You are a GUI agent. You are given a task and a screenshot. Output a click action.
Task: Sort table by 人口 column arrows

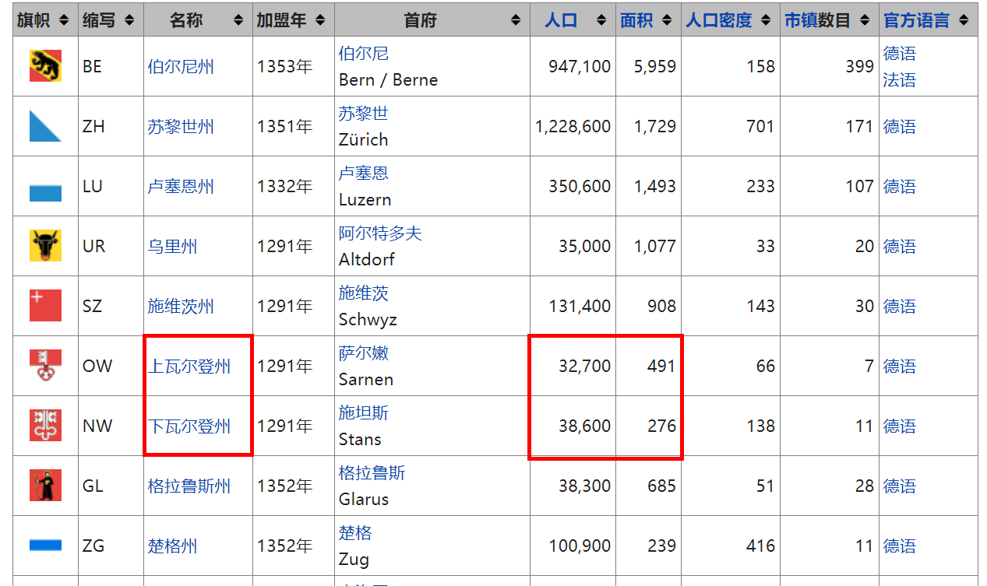pos(601,20)
